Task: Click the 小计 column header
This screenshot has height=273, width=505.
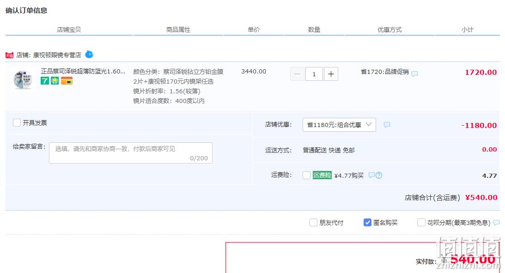Action: [467, 30]
